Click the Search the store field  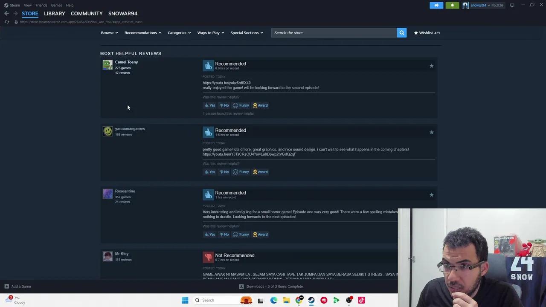(334, 33)
